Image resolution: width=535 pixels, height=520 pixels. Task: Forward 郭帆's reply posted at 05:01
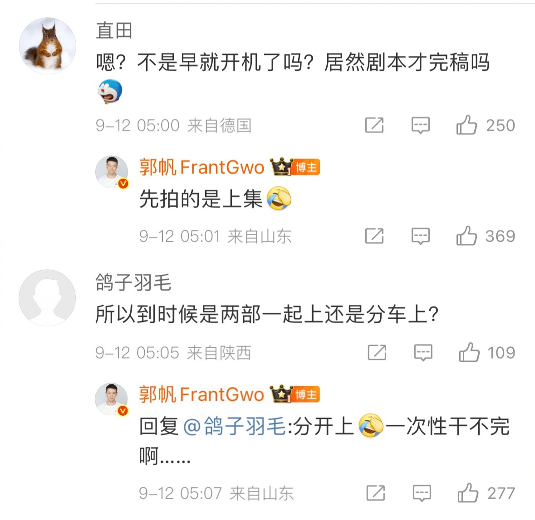pos(374,236)
